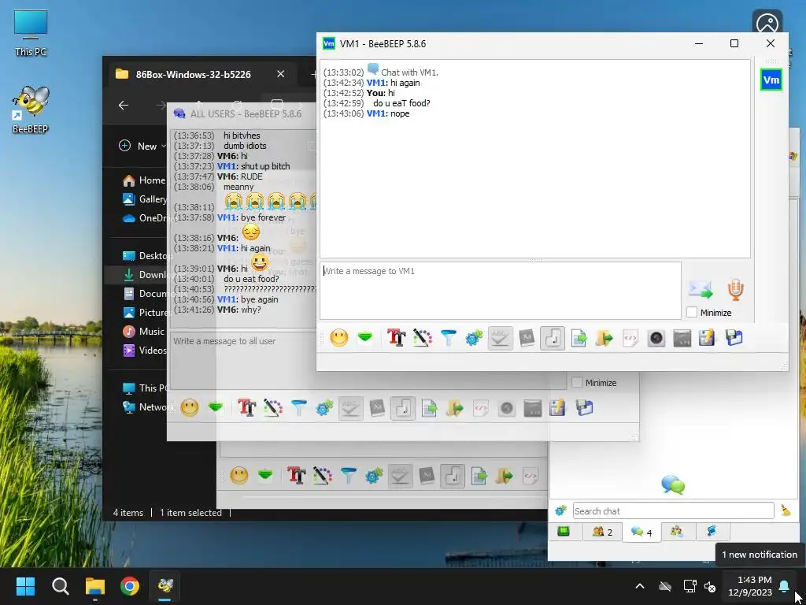Switch to the green activity tab in BeeBEEP
This screenshot has height=605, width=806.
[564, 532]
